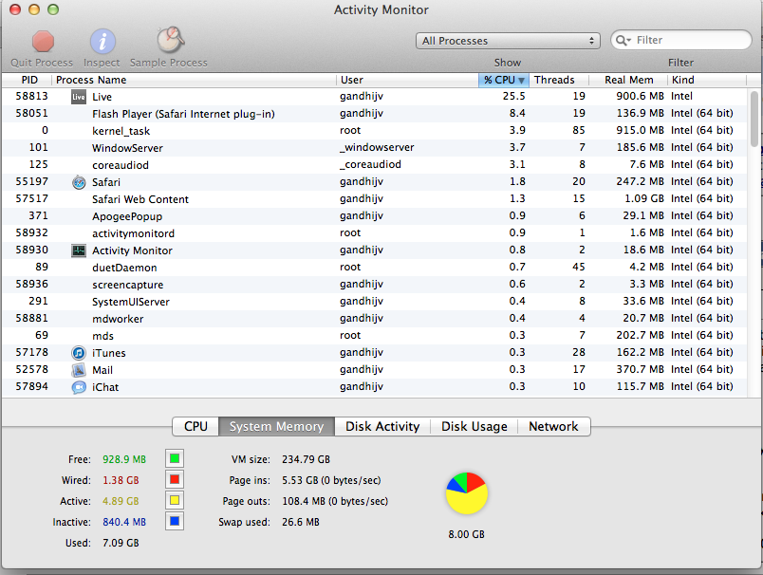763x575 pixels.
Task: Select the Safari compass icon
Action: (79, 182)
